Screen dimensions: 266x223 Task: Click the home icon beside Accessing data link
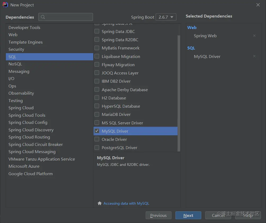pos(99,203)
